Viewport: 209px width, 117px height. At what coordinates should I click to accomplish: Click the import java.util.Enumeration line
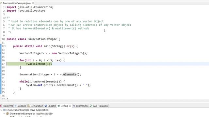(30, 7)
